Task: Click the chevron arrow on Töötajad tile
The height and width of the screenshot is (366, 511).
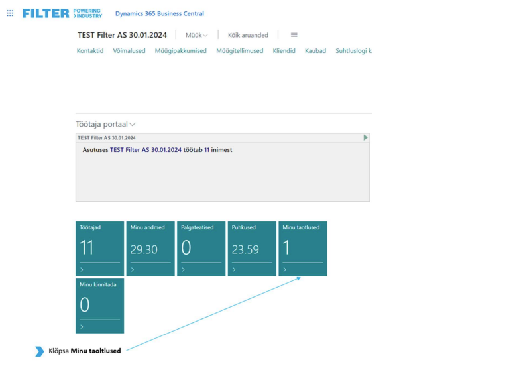Action: click(82, 270)
